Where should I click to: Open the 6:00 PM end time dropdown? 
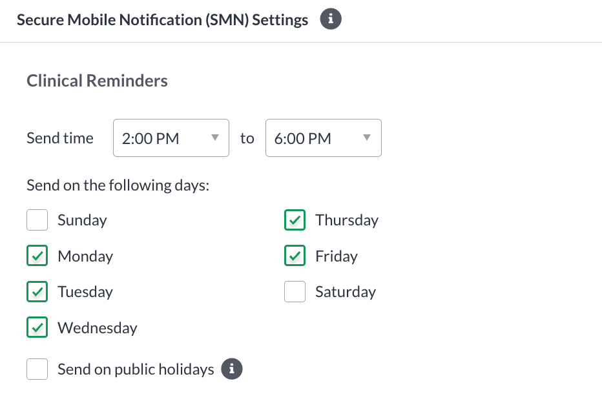coord(324,138)
